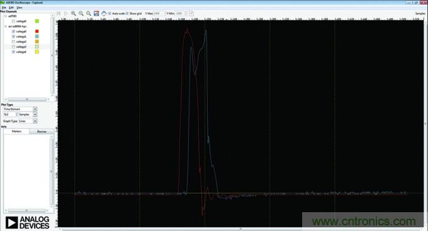Click the zoom out magnifier icon
428x231 pixels.
pos(81,13)
